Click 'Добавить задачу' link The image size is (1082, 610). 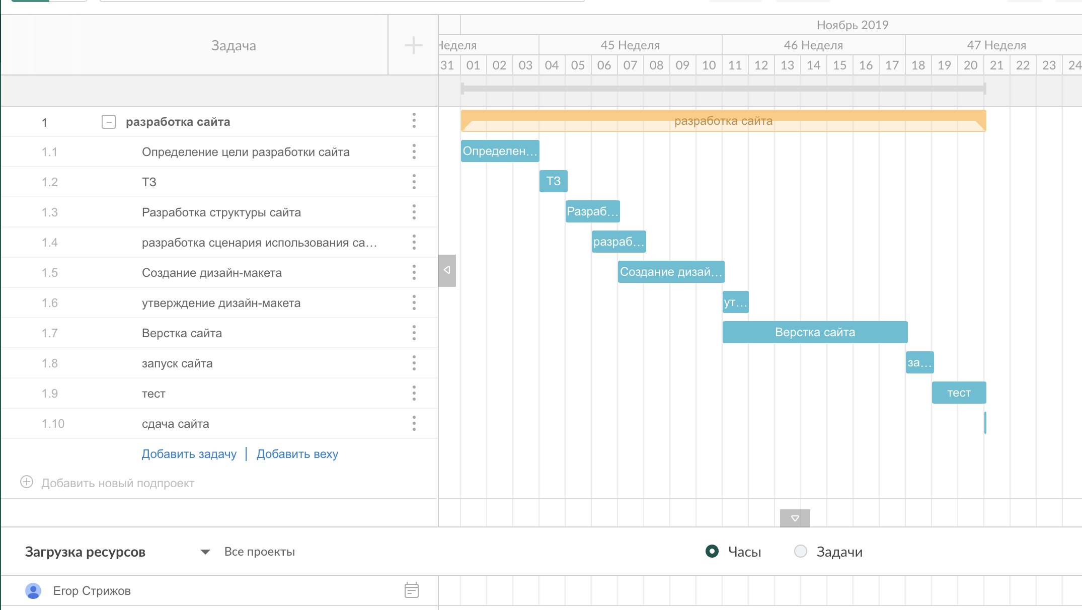pos(189,454)
